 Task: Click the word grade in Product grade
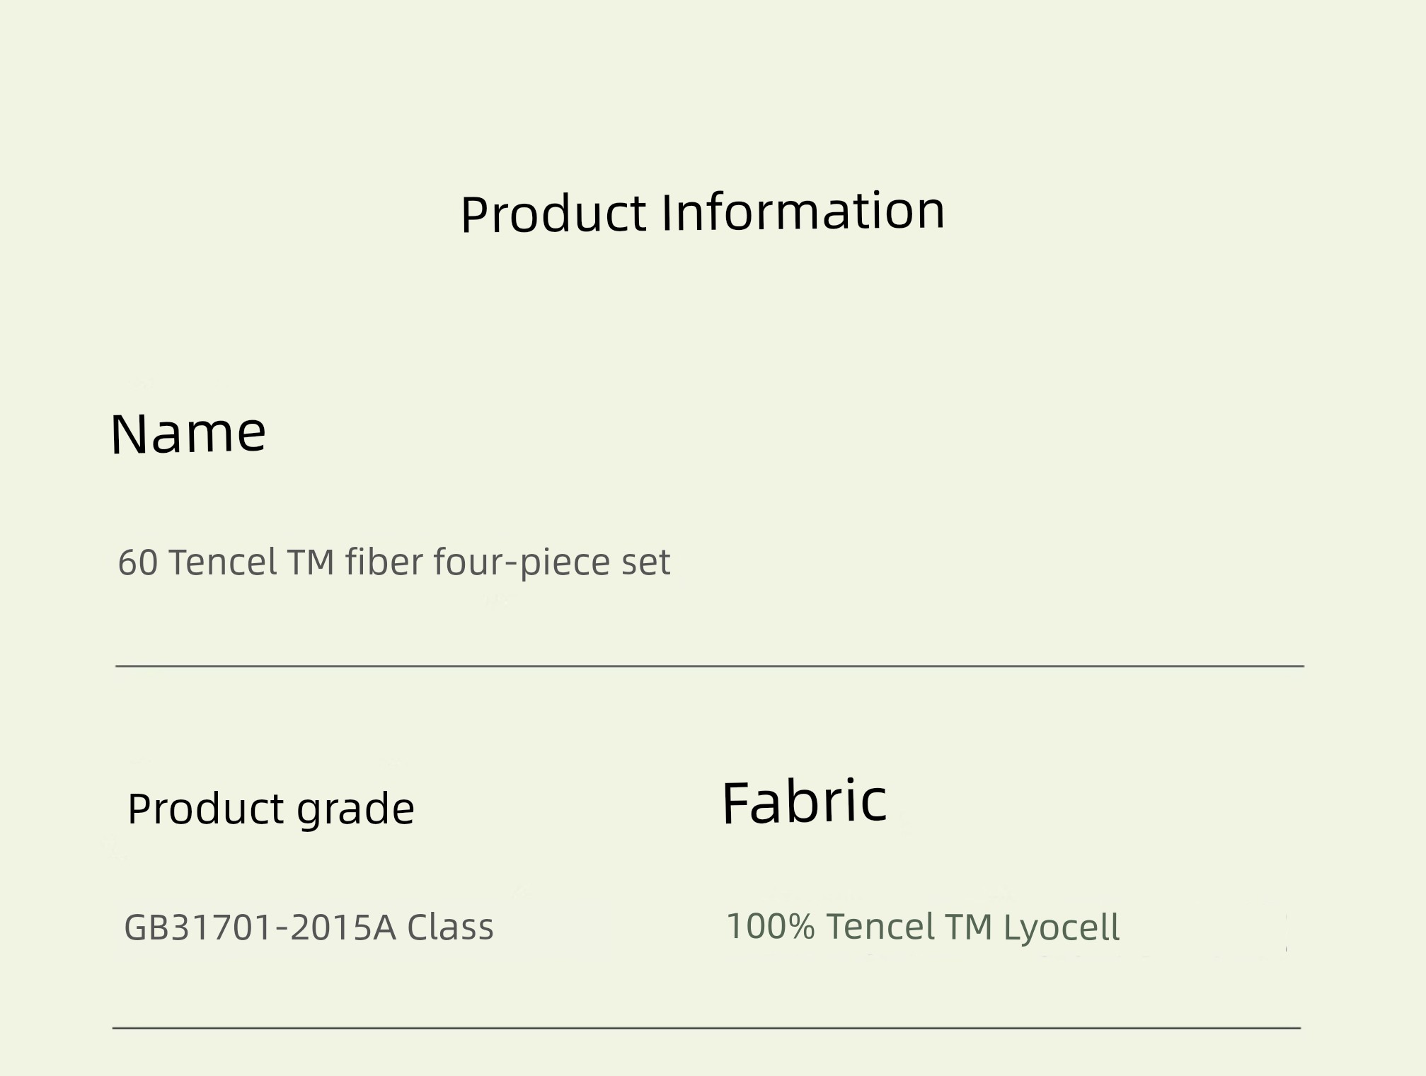355,810
